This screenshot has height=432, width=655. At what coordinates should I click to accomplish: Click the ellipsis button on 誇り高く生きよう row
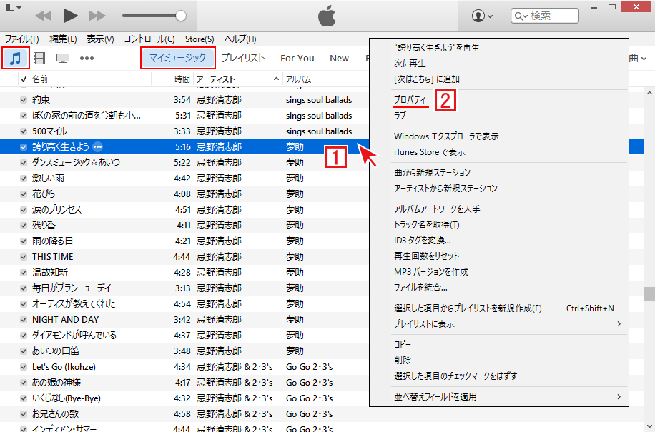98,147
